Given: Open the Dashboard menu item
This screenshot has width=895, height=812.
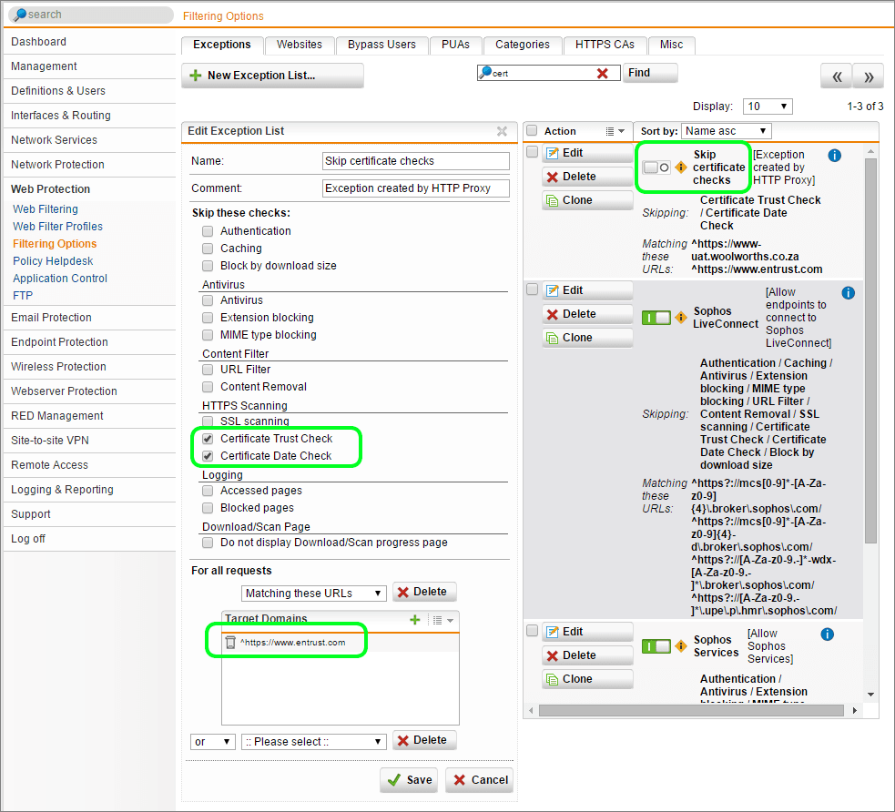Looking at the screenshot, I should click(38, 42).
